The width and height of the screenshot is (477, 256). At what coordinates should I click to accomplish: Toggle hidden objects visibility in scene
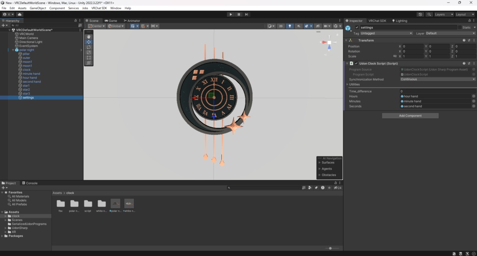point(318,26)
